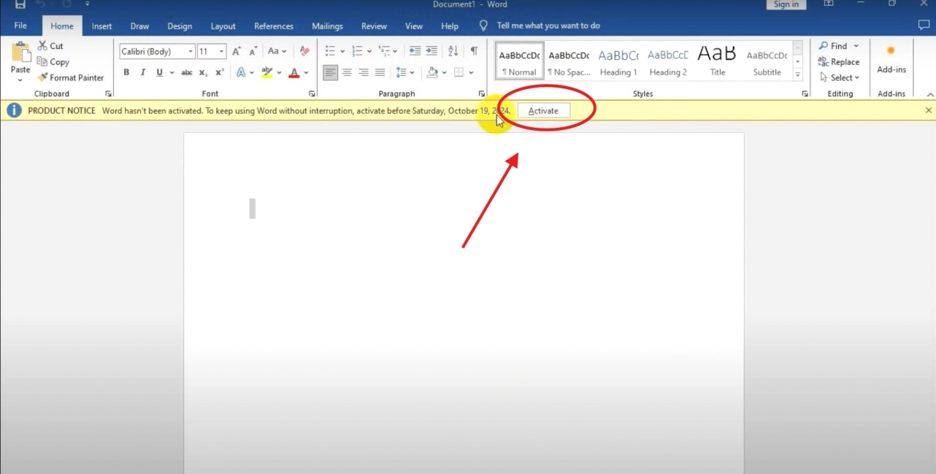Open the Font size dropdown
The width and height of the screenshot is (936, 474).
coord(222,51)
